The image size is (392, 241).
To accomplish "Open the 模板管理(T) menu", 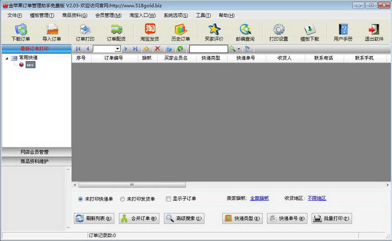I will [x=42, y=15].
